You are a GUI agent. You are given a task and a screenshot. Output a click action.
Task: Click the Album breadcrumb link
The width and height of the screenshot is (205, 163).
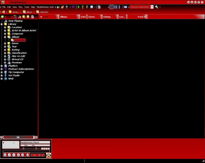click(x=29, y=12)
